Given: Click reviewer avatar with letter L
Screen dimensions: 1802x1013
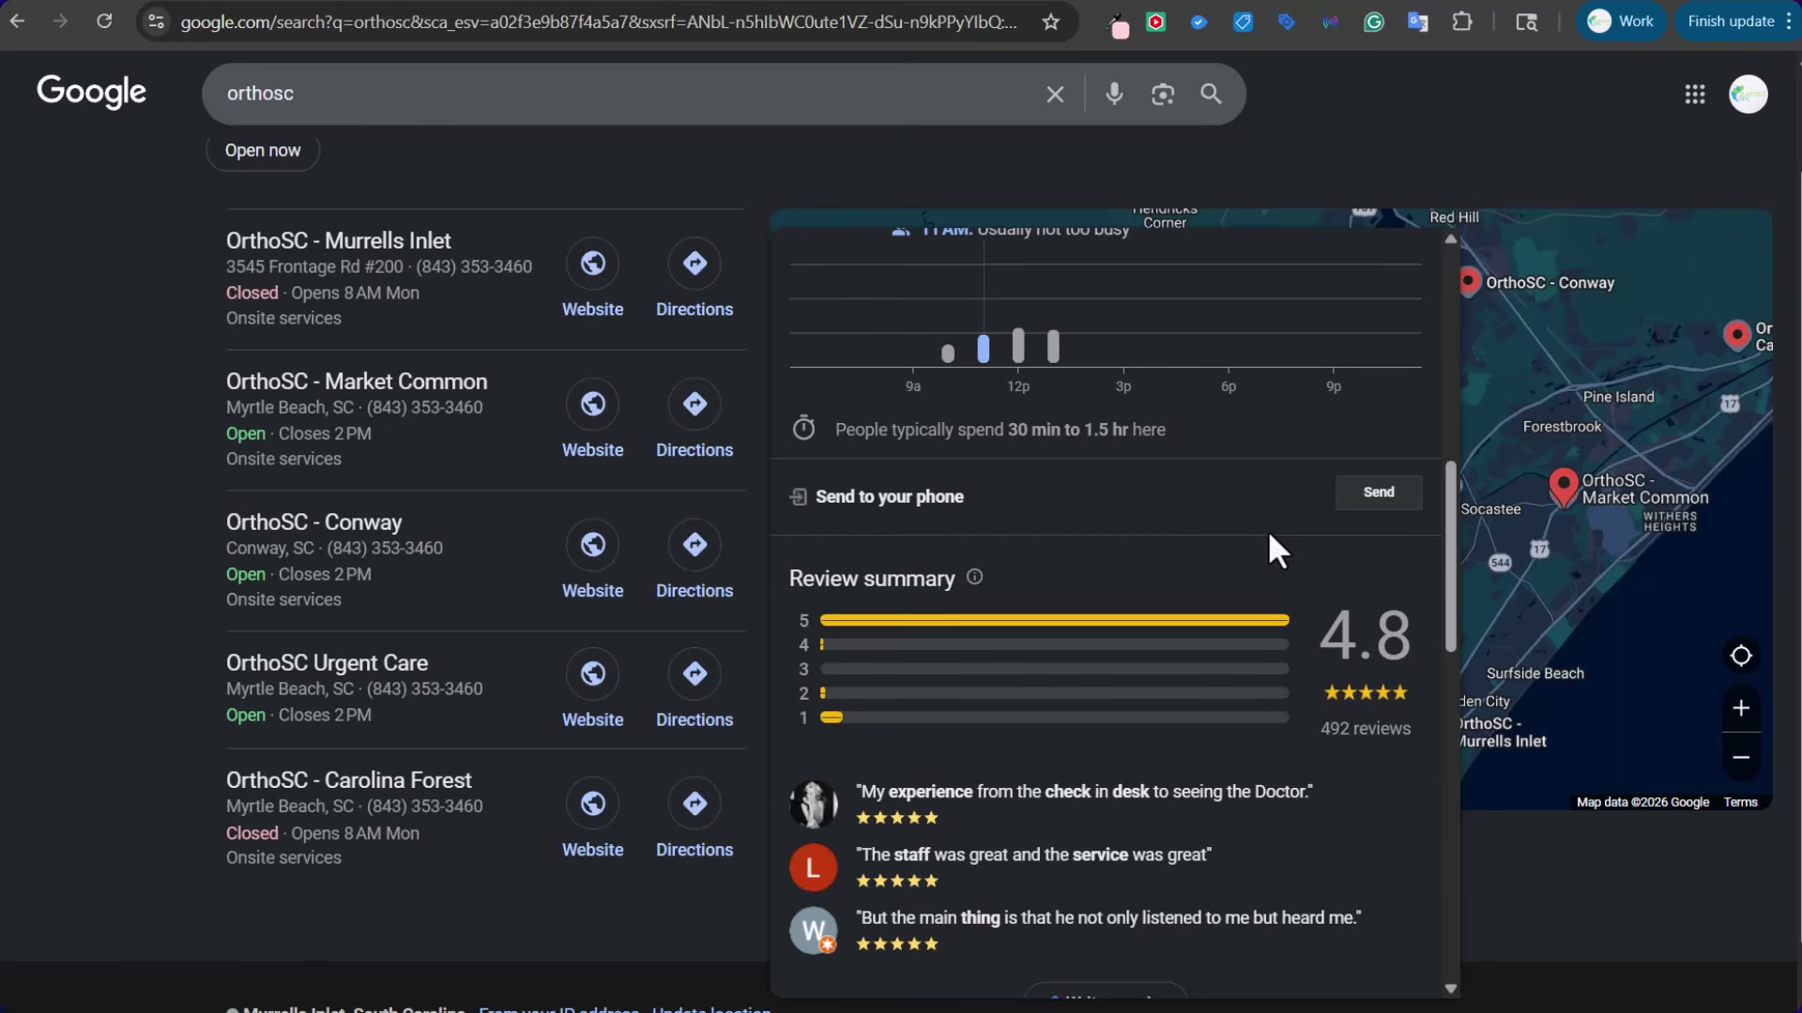Looking at the screenshot, I should pyautogui.click(x=813, y=868).
